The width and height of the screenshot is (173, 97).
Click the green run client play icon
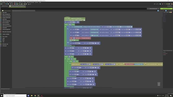pyautogui.click(x=167, y=4)
